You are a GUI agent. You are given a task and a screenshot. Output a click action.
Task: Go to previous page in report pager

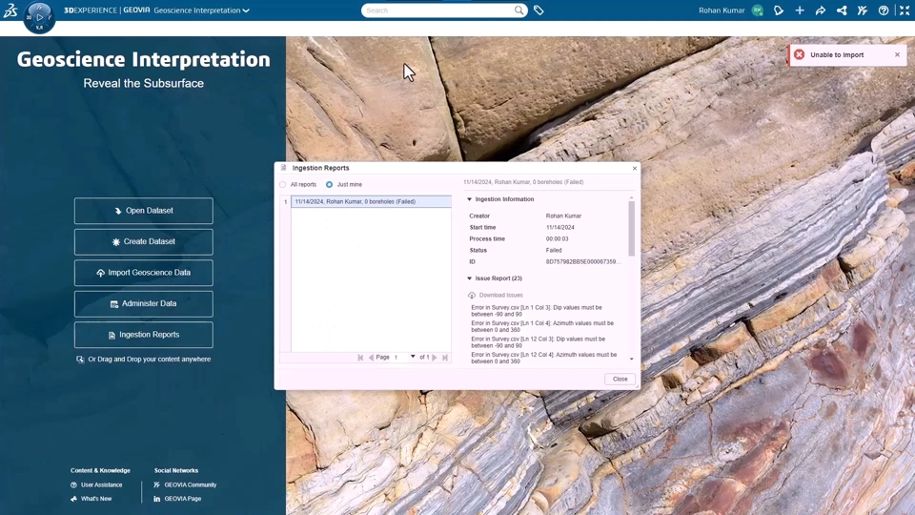371,358
